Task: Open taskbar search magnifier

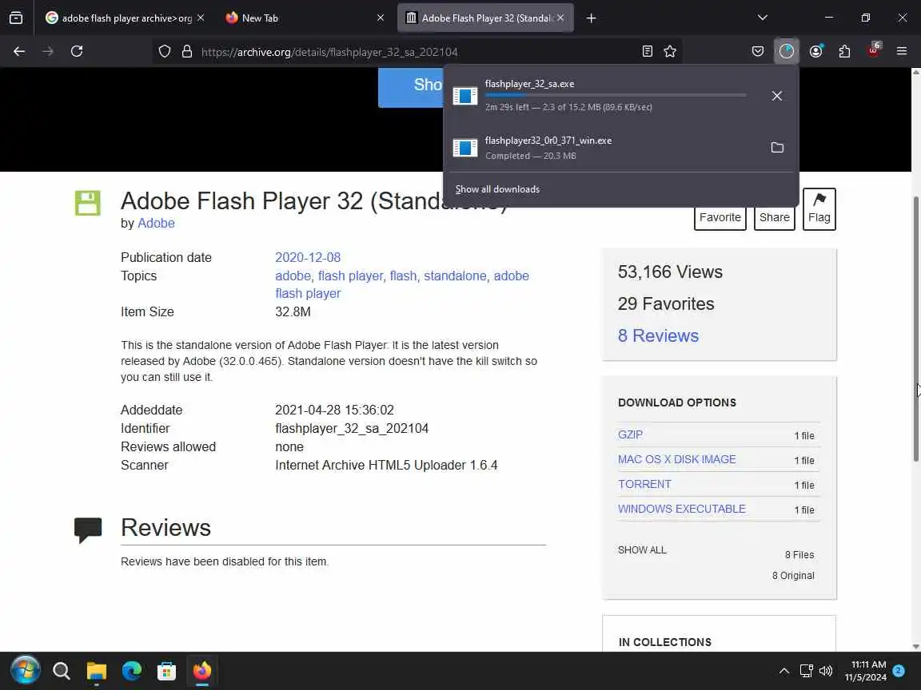Action: [61, 671]
